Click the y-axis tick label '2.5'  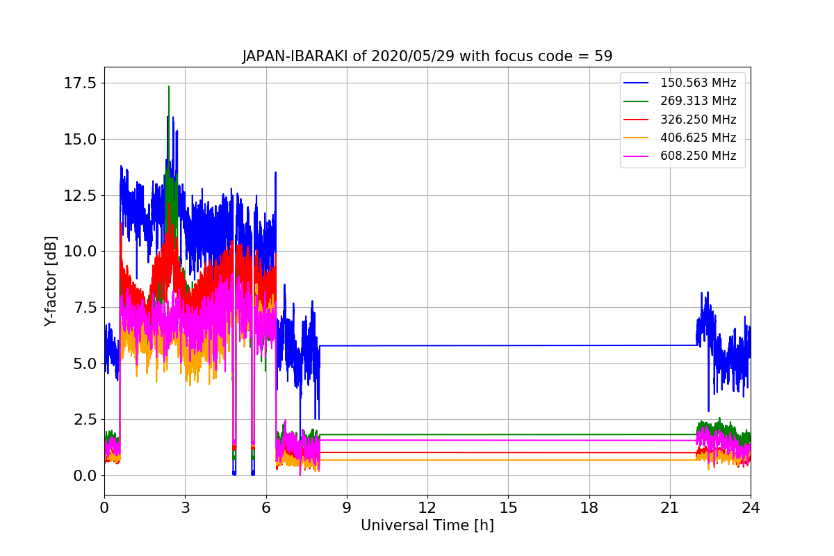tap(86, 419)
